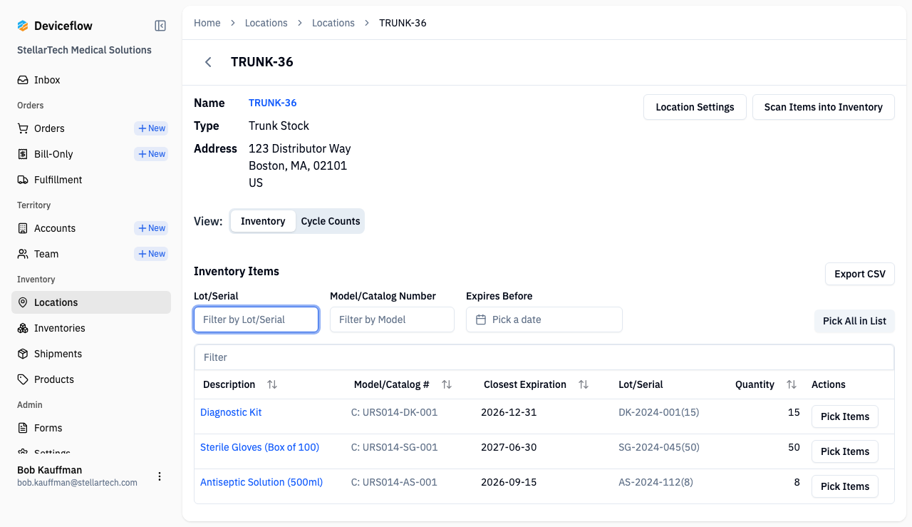912x527 pixels.
Task: Open Sterile Gloves (Box of 100) link
Action: pyautogui.click(x=259, y=447)
